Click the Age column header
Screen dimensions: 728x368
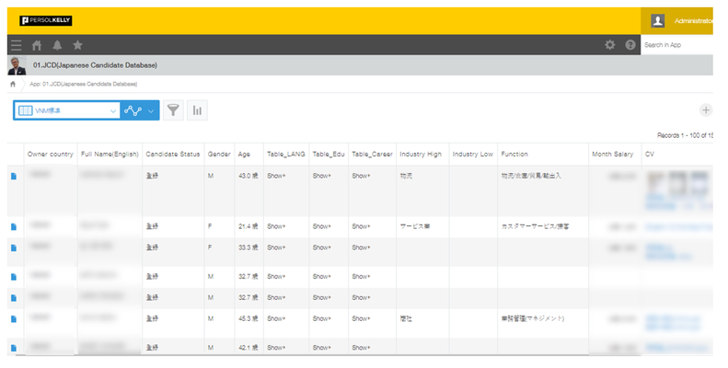[x=244, y=154]
